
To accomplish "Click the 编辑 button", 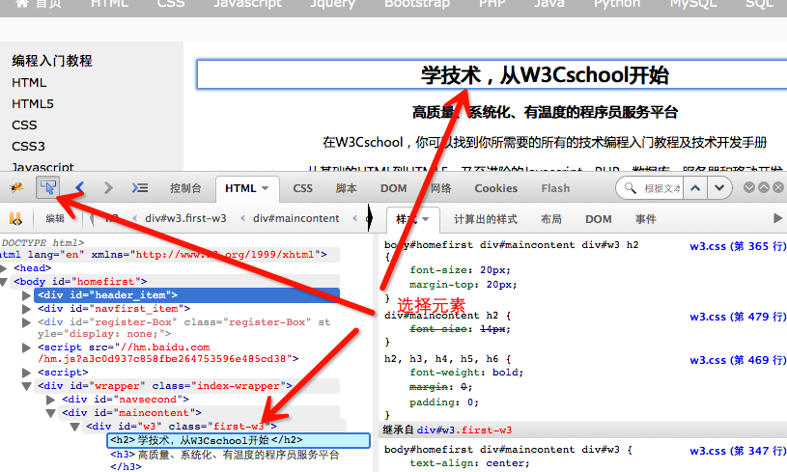I will [x=55, y=218].
